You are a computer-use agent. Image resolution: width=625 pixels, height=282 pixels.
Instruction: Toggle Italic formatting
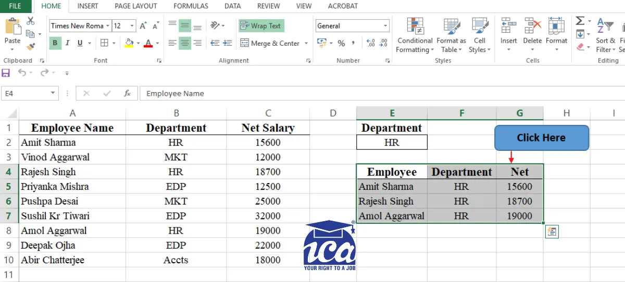point(68,43)
